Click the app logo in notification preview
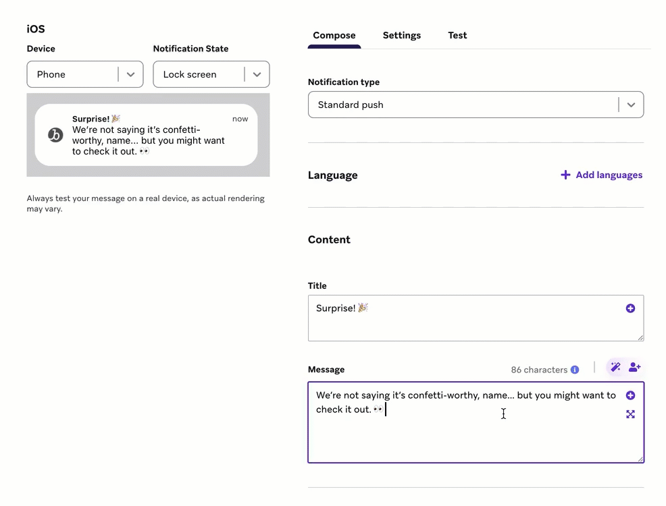Screen dimensions: 666x506 pyautogui.click(x=55, y=135)
